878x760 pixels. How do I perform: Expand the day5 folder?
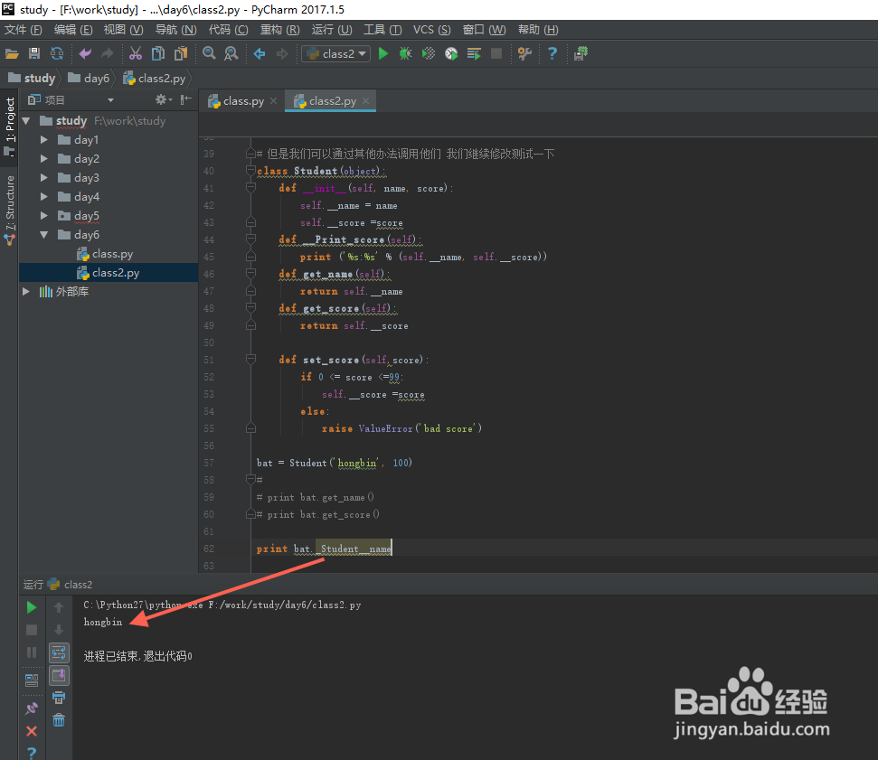(43, 216)
